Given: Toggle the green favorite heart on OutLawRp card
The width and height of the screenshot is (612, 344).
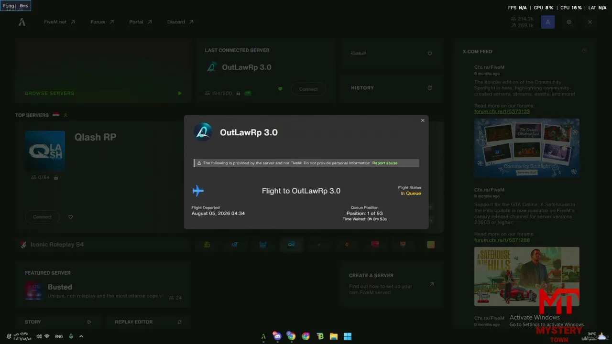Looking at the screenshot, I should click(280, 89).
